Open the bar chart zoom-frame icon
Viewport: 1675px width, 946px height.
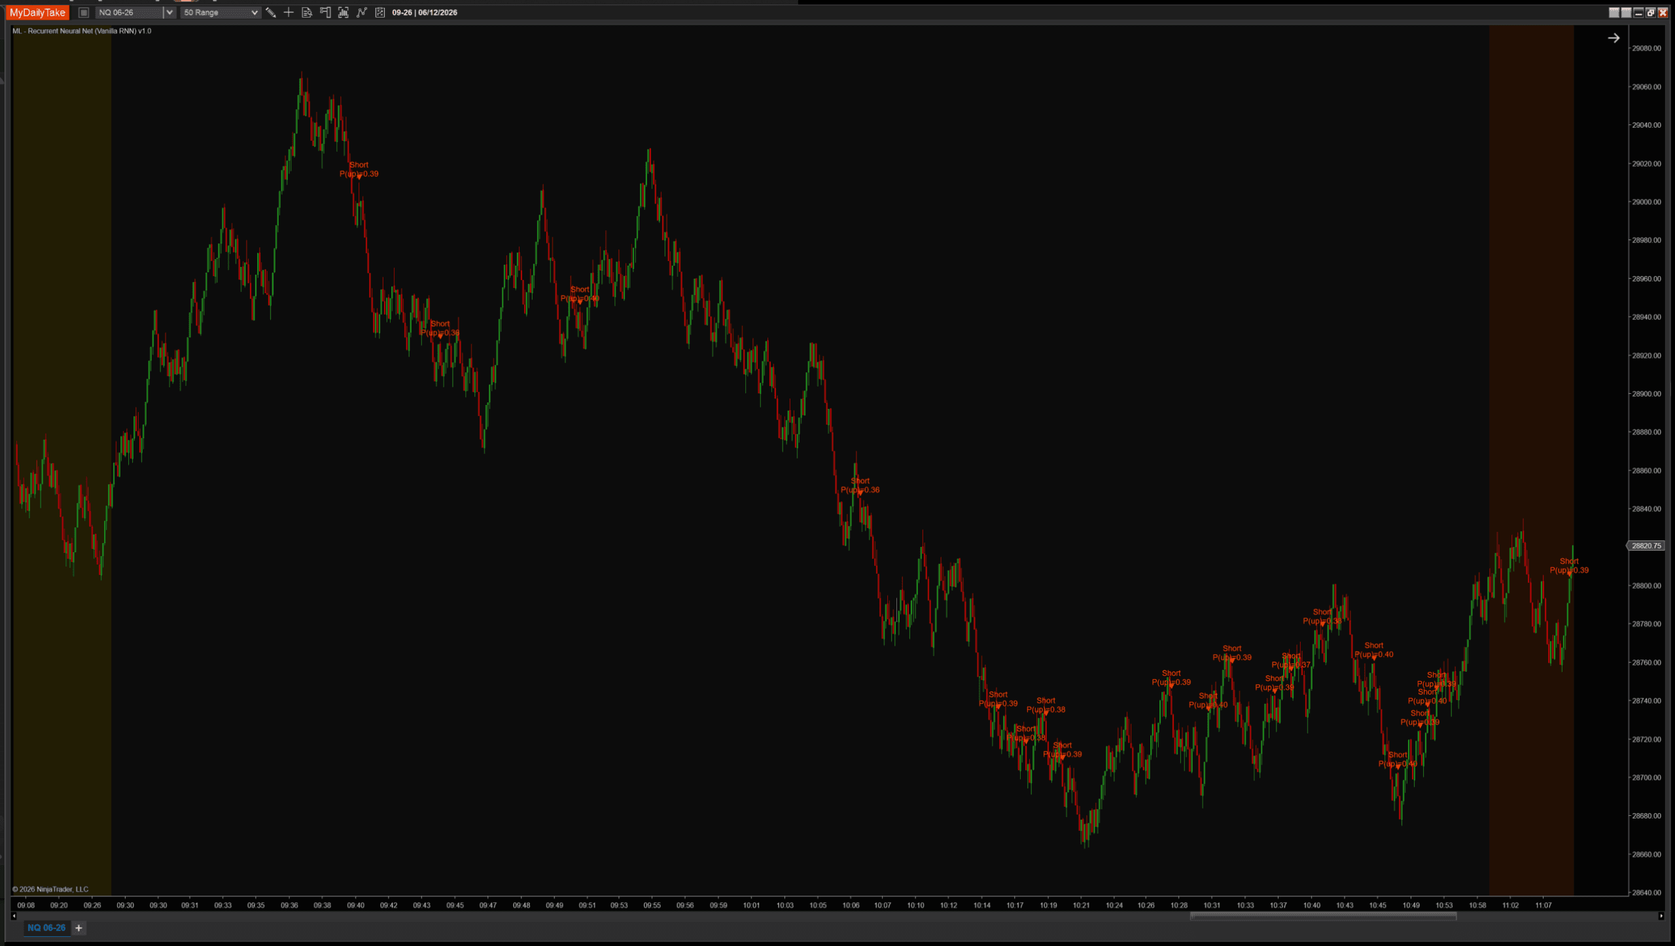tap(344, 12)
